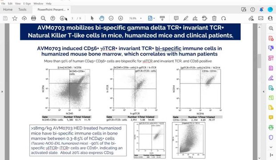Zoom out using the minus circle

(111, 18)
